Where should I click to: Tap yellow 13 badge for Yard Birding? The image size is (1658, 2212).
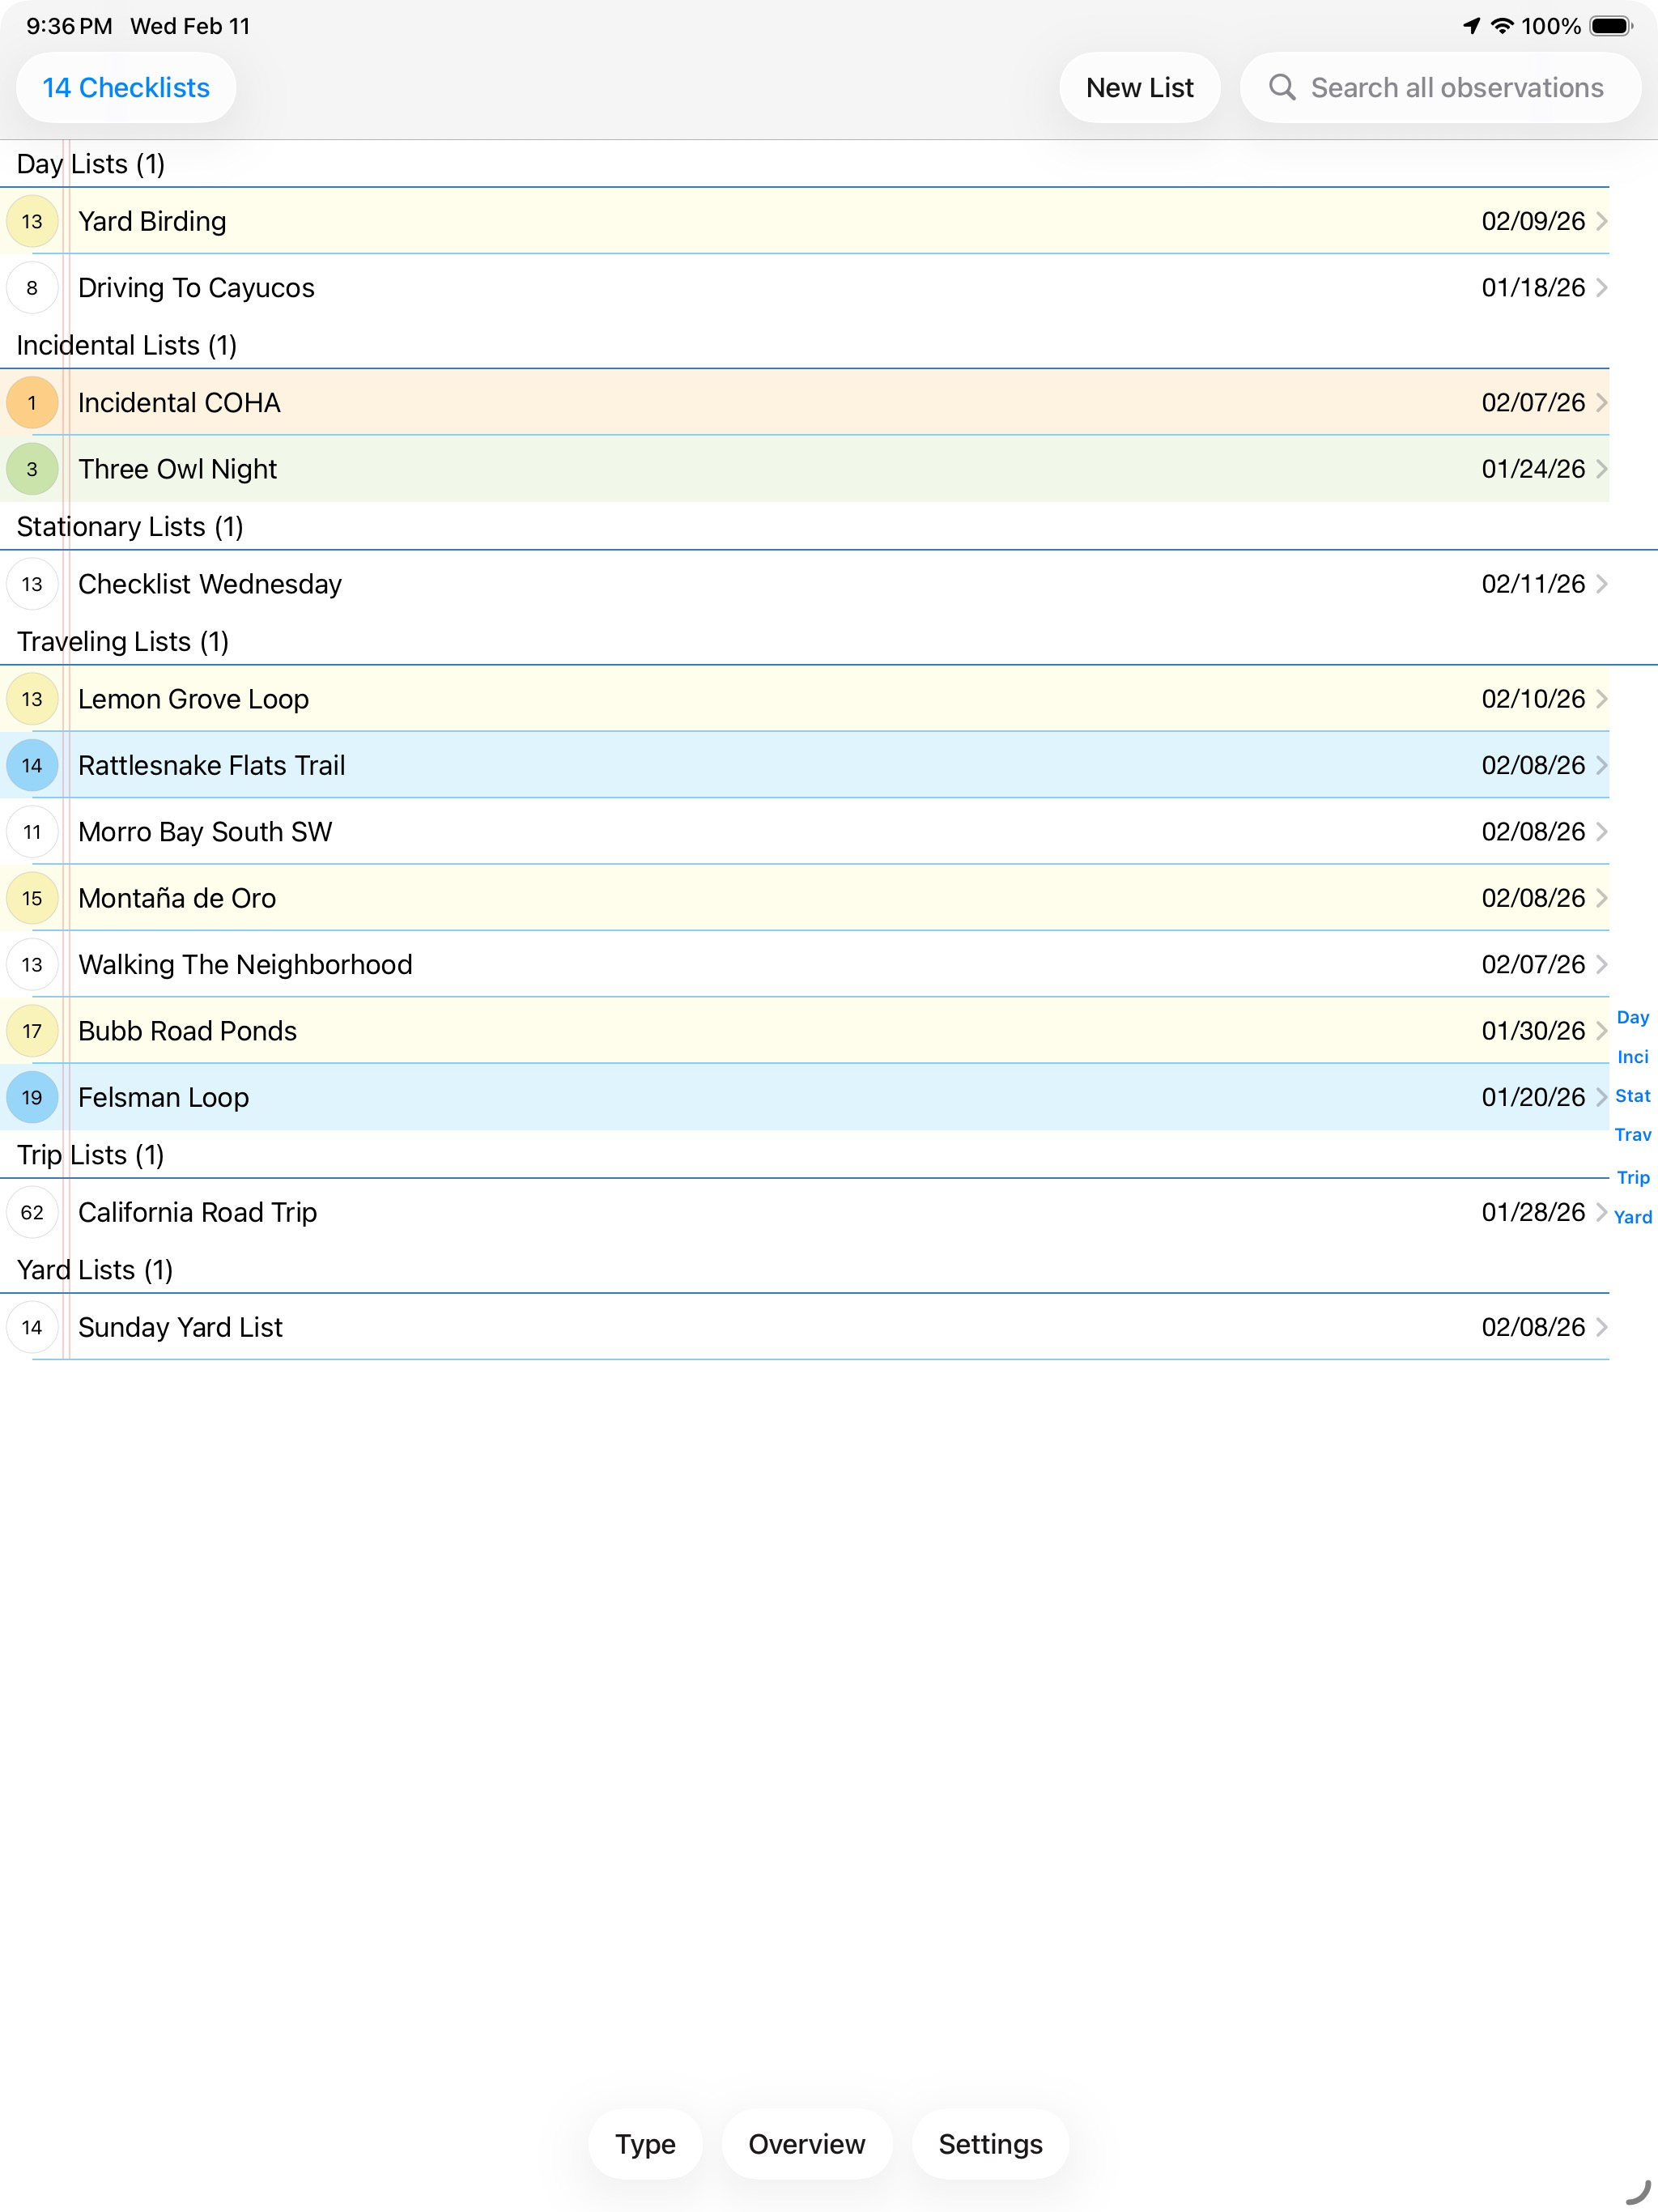pyautogui.click(x=32, y=221)
